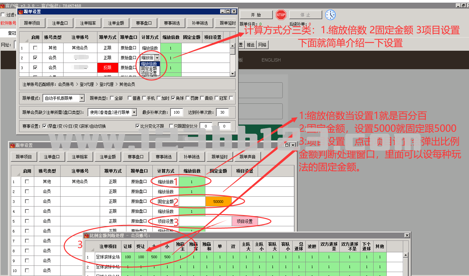The width and height of the screenshot is (469, 276).
Task: Click the 最多补单次数 input field
Action: (x=177, y=112)
